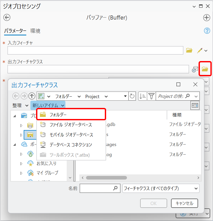
Task: Click the filter funnel icon
Action: (x=151, y=96)
